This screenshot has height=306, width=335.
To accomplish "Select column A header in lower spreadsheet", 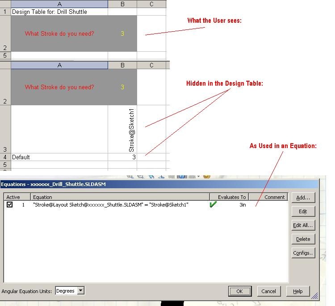I will coord(59,65).
